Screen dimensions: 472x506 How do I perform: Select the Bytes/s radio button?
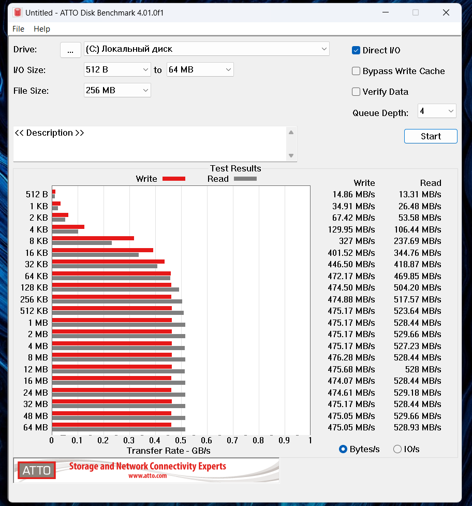click(343, 449)
